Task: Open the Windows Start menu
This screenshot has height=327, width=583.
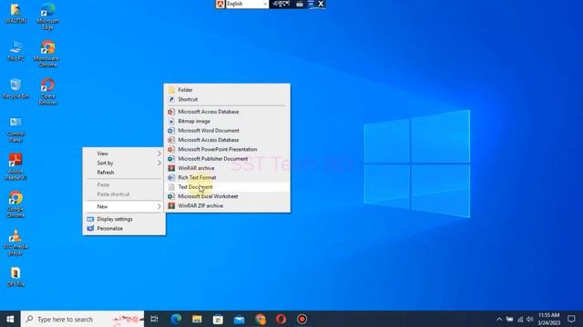Action: 10,319
